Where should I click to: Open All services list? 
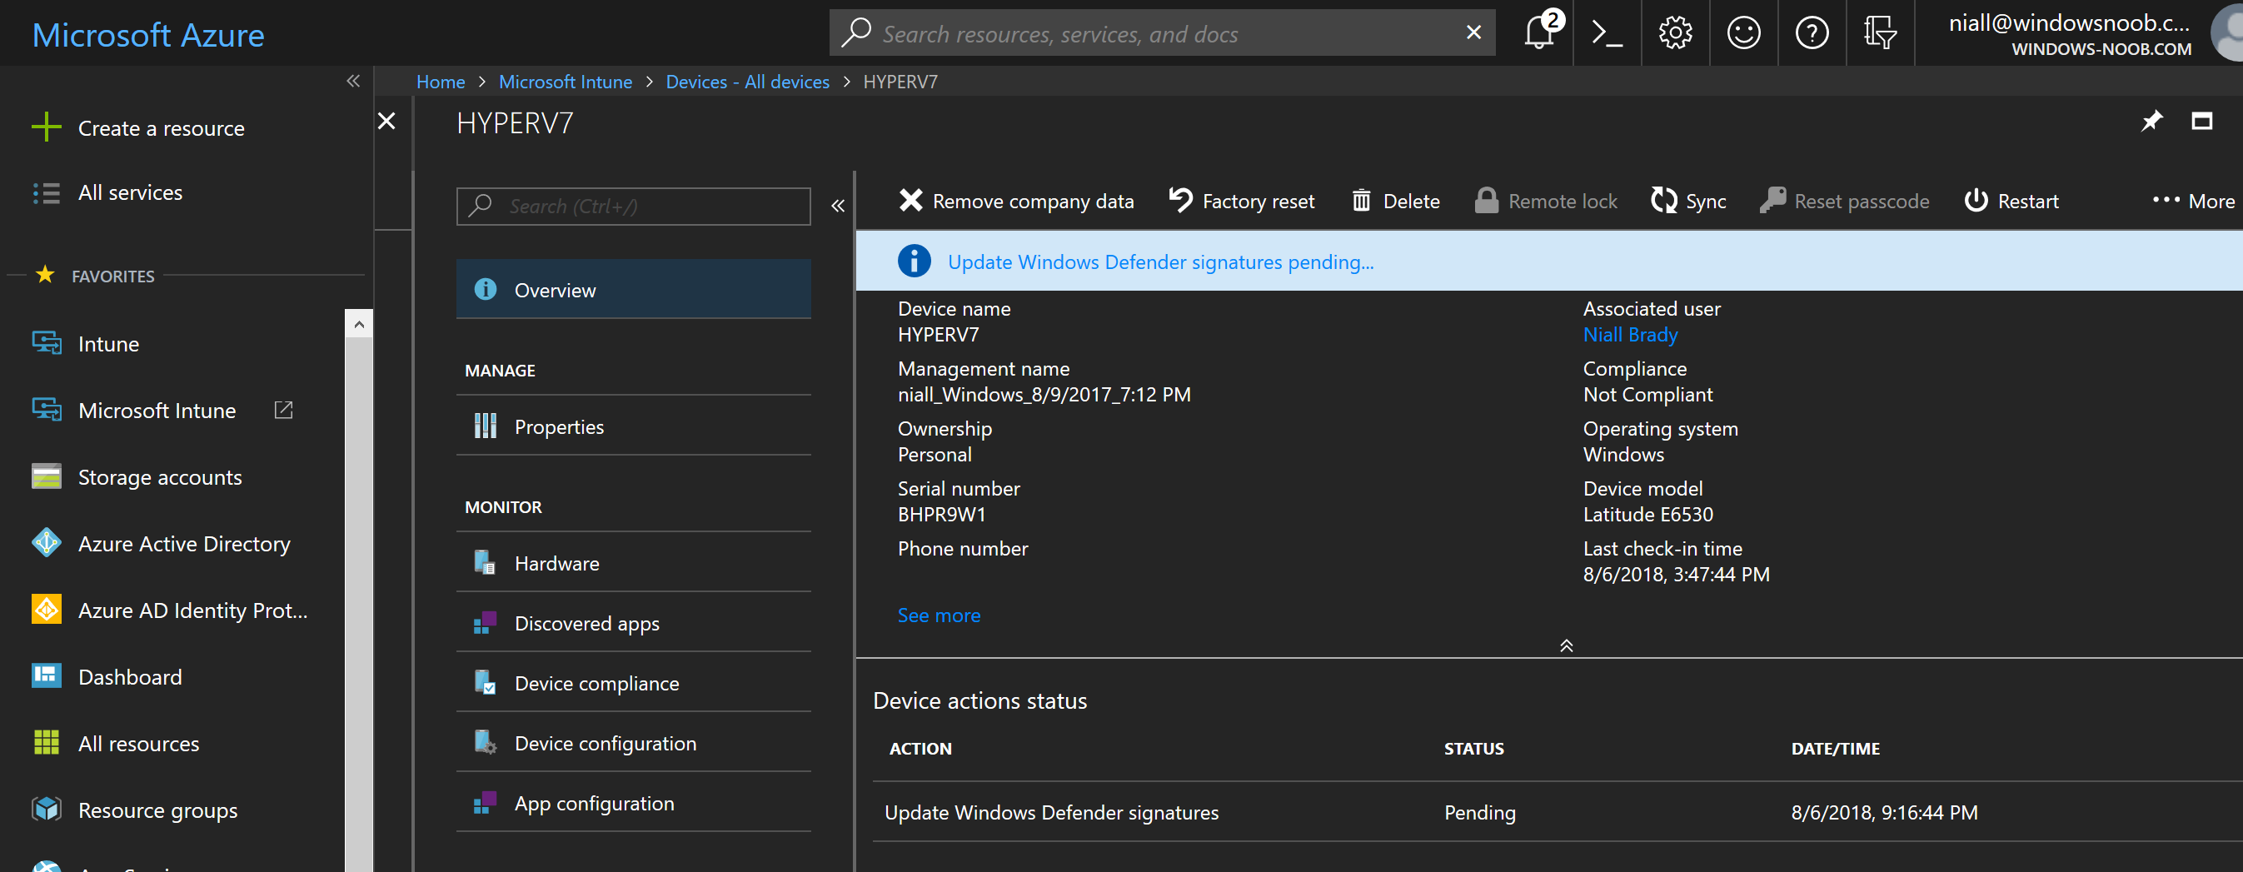click(x=107, y=192)
